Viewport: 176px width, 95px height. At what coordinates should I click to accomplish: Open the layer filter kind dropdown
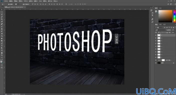click(159, 27)
